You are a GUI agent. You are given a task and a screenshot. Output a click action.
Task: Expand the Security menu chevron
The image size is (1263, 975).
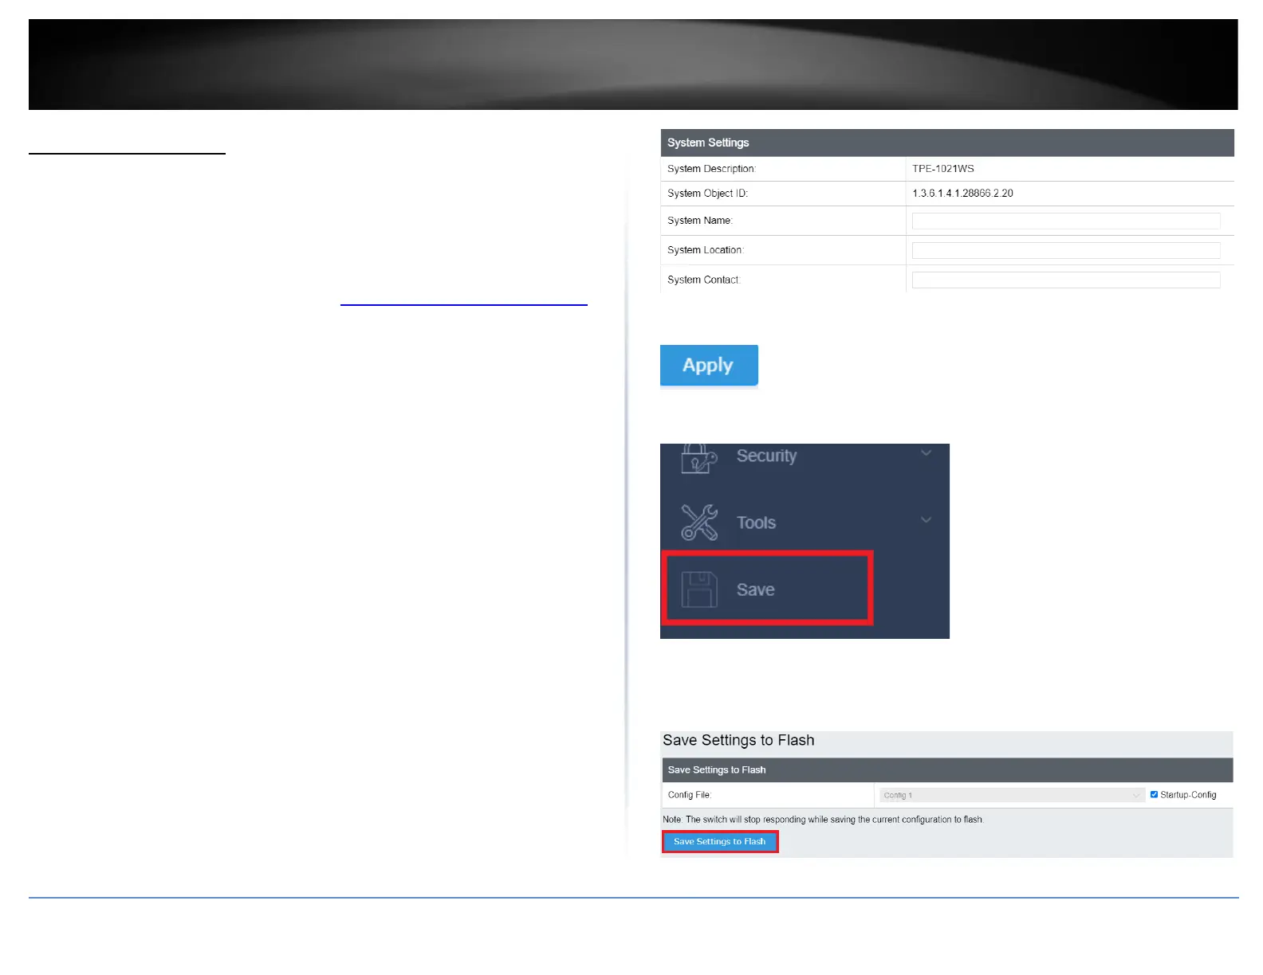pyautogui.click(x=926, y=452)
